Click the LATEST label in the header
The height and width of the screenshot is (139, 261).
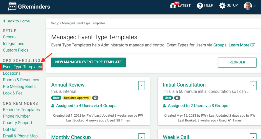[x=184, y=6]
